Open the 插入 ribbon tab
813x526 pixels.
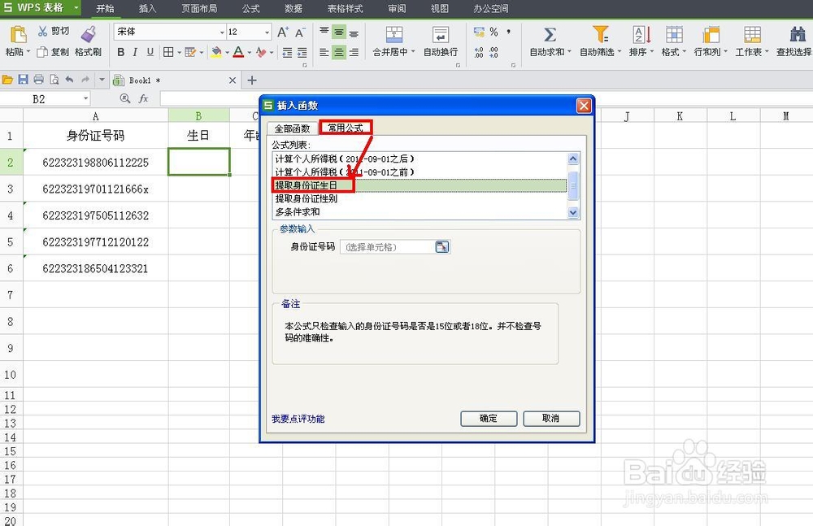tap(147, 9)
